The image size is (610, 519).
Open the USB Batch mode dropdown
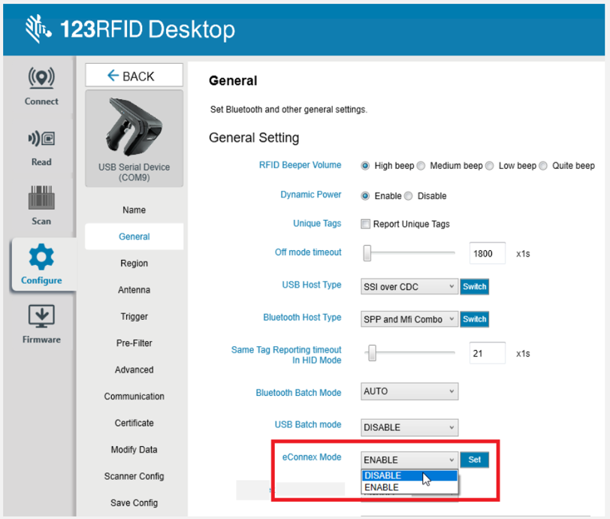[409, 427]
